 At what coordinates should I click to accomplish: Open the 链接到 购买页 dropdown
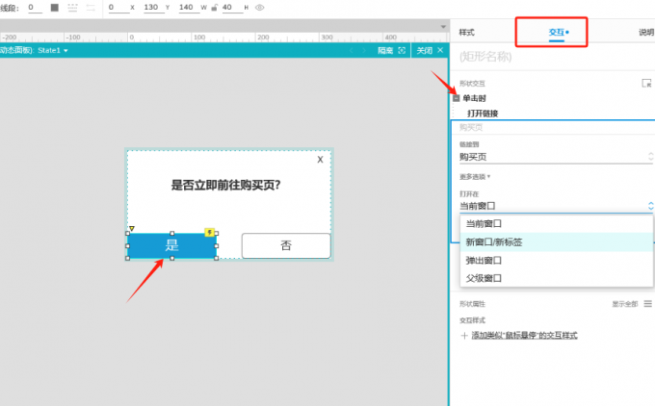point(555,156)
